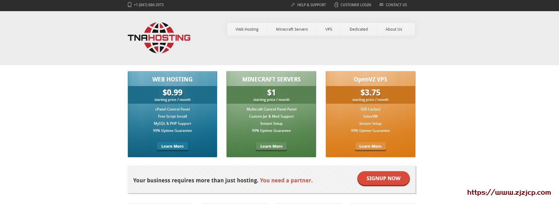Open the Web Hosting menu item
Viewport: 559px width, 204px height.
click(x=247, y=29)
